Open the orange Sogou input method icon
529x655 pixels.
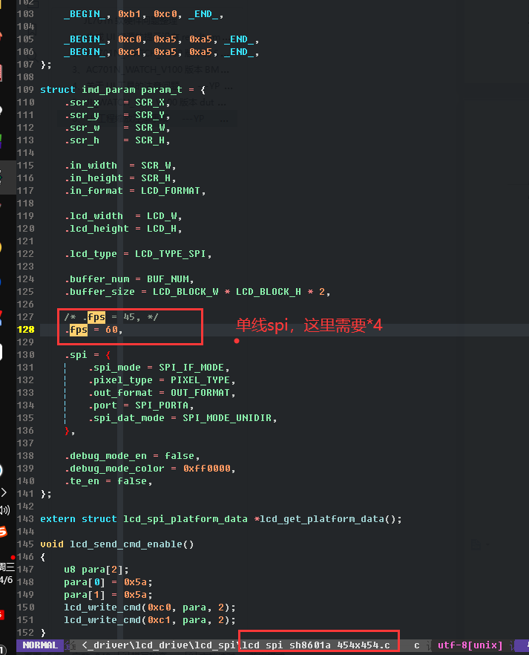tap(3, 532)
